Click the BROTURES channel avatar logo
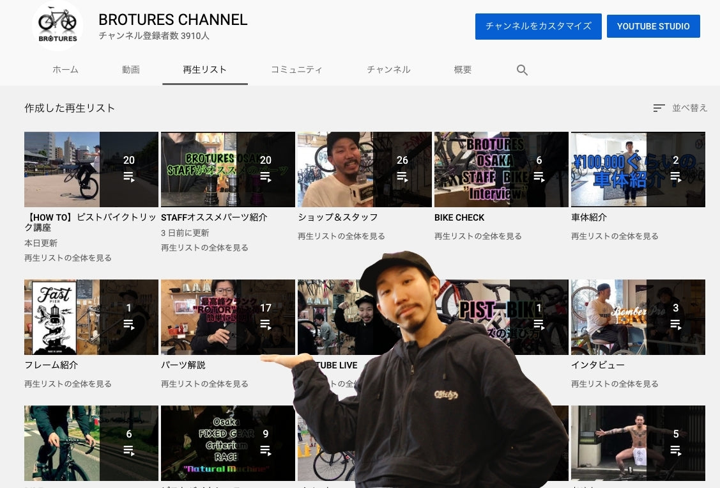 pos(57,26)
